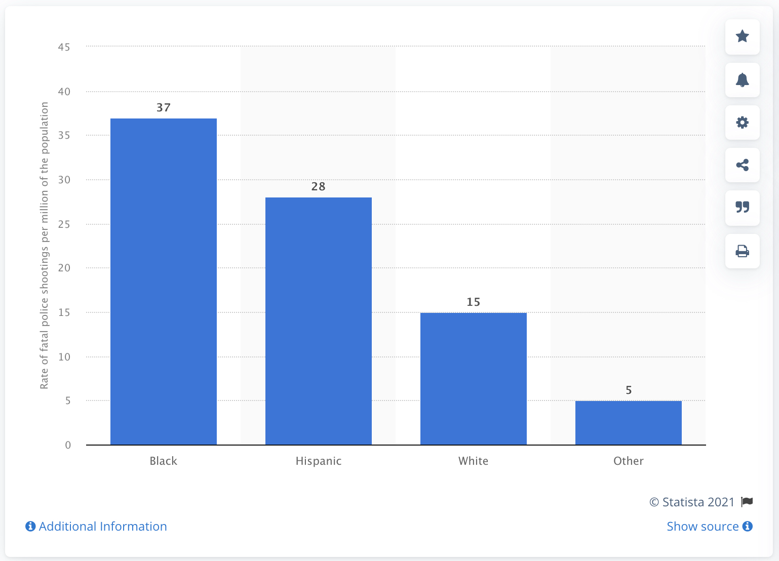This screenshot has width=779, height=561.
Task: Click the Hispanic axis label
Action: click(319, 461)
